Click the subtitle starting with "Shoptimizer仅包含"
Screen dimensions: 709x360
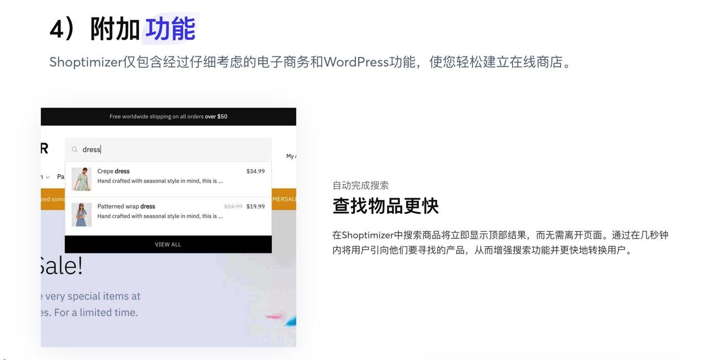(x=311, y=62)
